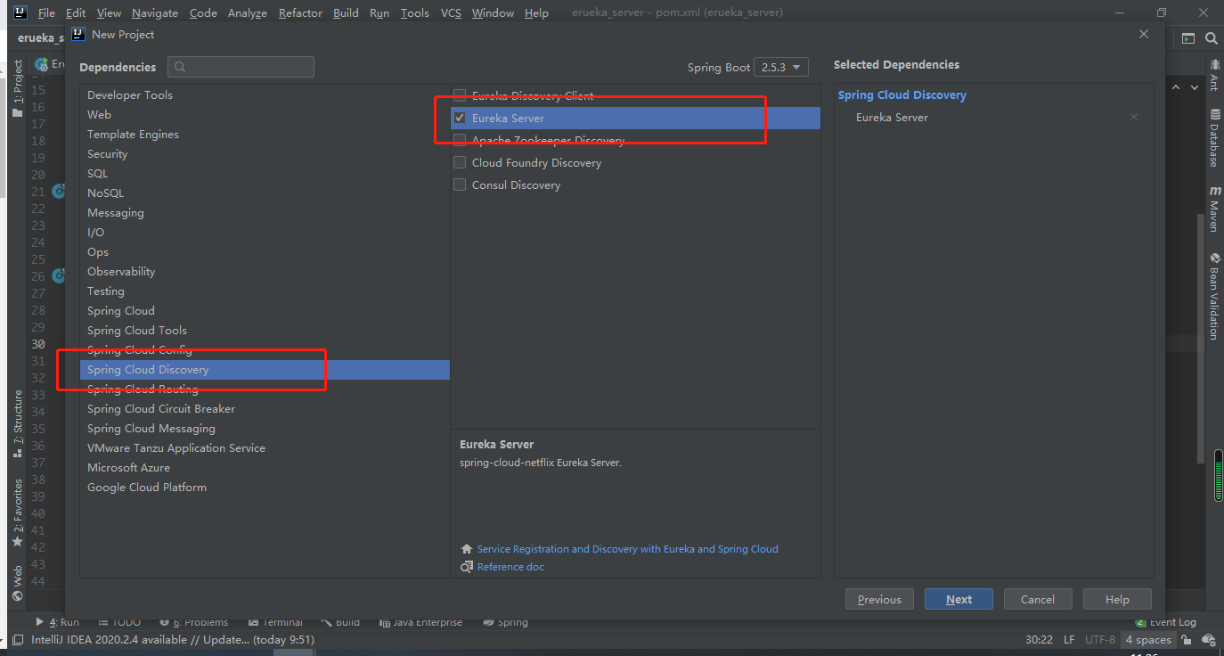This screenshot has width=1224, height=656.
Task: Open the File menu
Action: click(46, 12)
